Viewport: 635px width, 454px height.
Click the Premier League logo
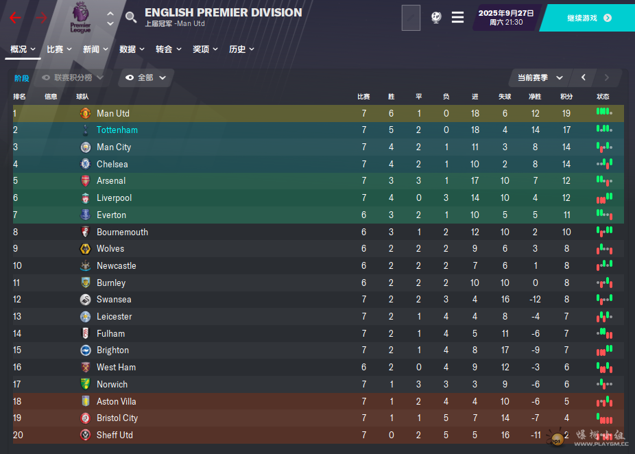coord(80,17)
